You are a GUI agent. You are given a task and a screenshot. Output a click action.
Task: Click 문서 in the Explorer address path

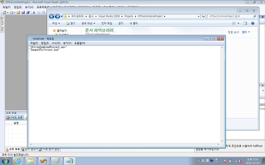[91, 16]
